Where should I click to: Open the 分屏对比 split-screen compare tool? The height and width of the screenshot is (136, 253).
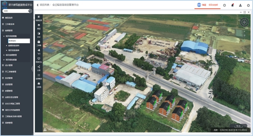pyautogui.click(x=39, y=60)
